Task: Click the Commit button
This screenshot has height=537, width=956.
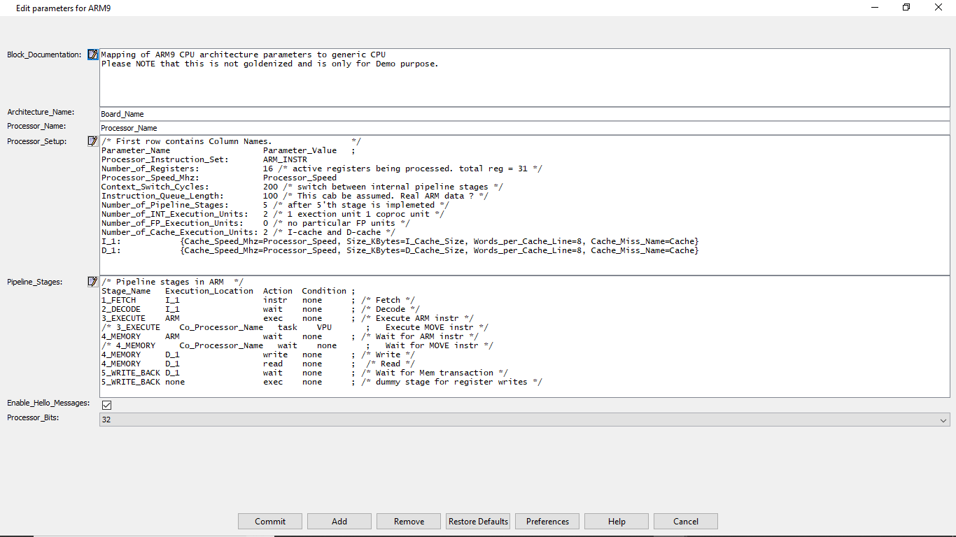Action: click(270, 521)
